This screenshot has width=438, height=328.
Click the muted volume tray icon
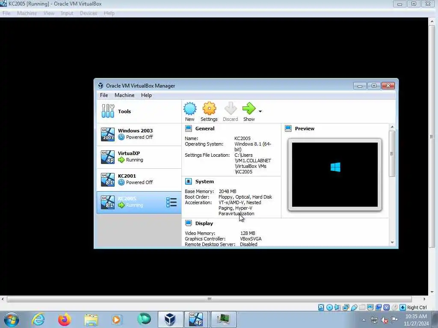(385, 320)
